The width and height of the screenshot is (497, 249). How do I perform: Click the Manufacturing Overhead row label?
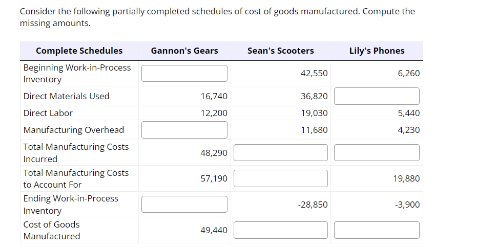click(x=74, y=130)
